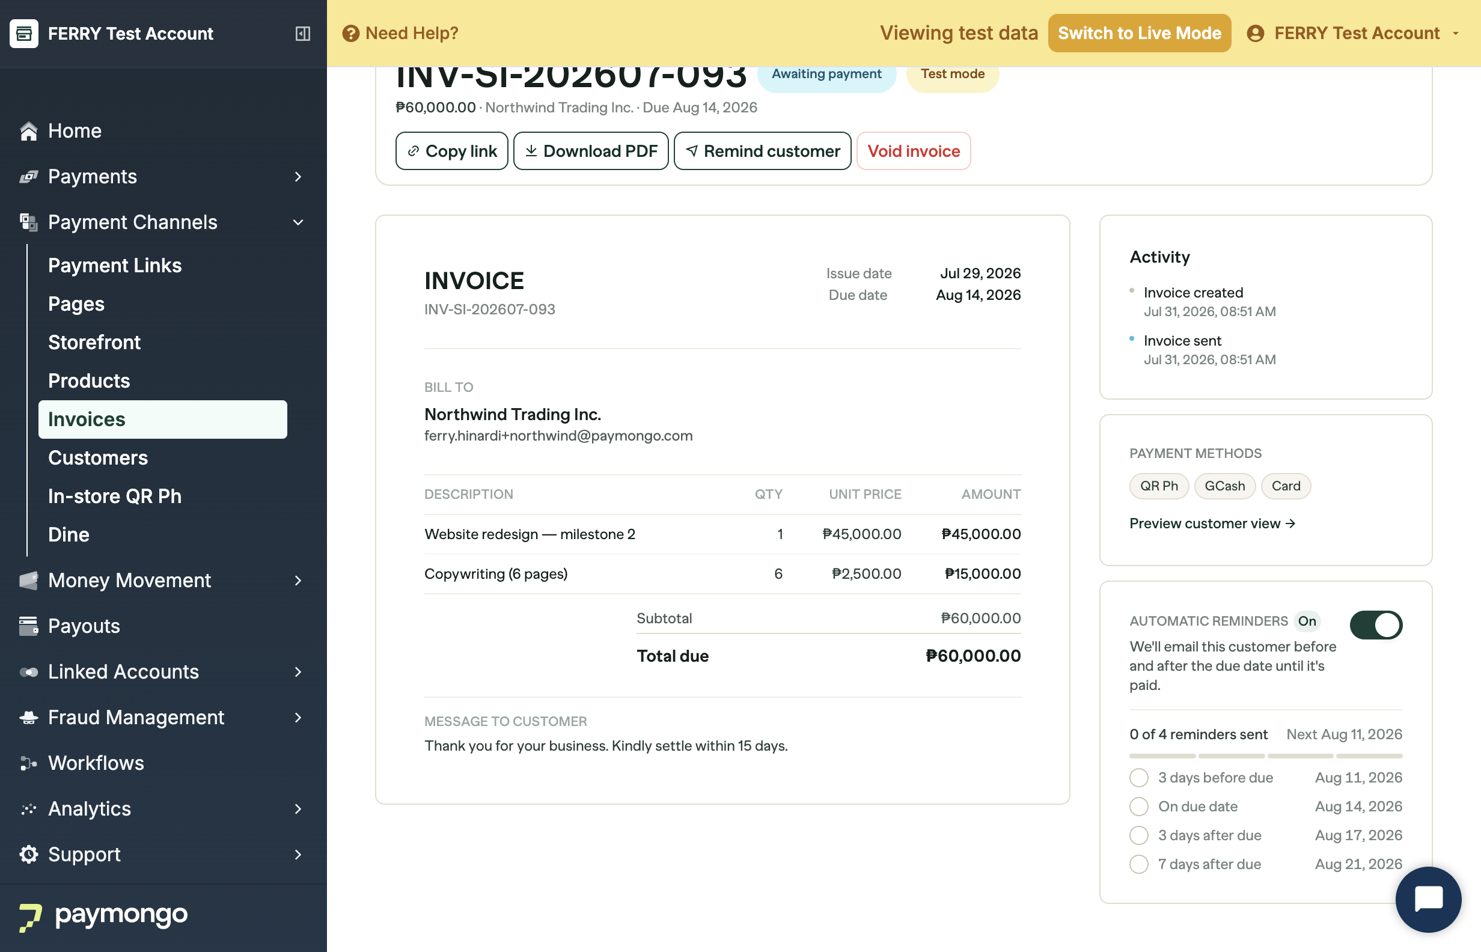Expand the Fraud Management chevron
Viewport: 1481px width, 952px height.
298,718
